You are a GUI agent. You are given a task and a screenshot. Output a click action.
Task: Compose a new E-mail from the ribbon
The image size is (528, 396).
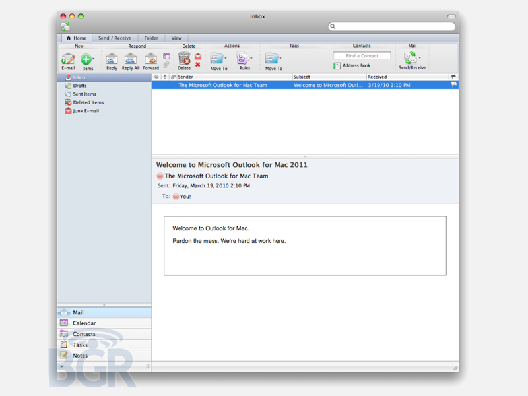pos(68,61)
